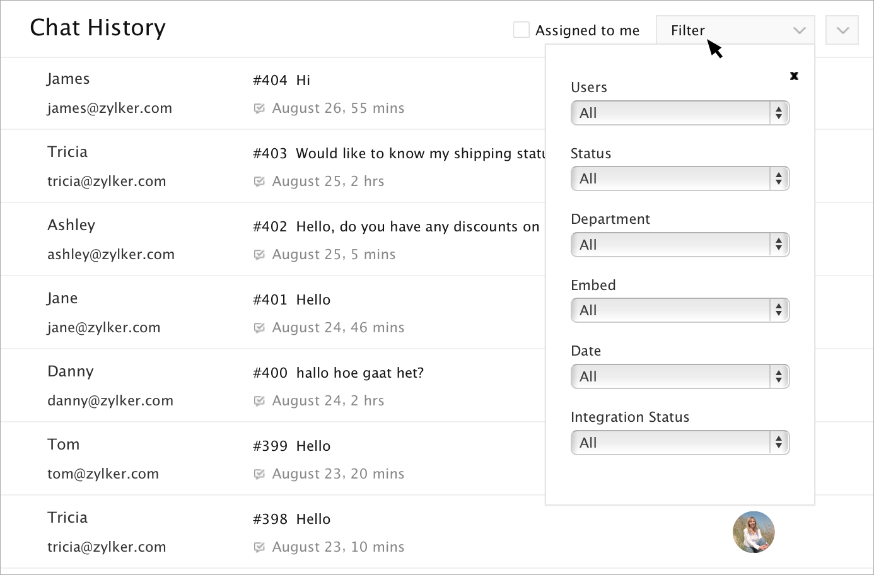Open the Date filter dropdown
Screen dimensions: 874x575
[x=680, y=377]
